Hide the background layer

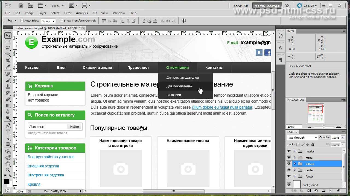[x=289, y=185]
